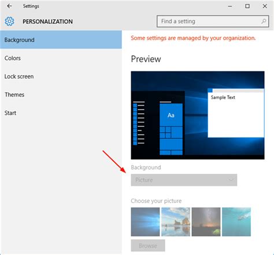
Task: Click the desktop preview image
Action: click(198, 115)
